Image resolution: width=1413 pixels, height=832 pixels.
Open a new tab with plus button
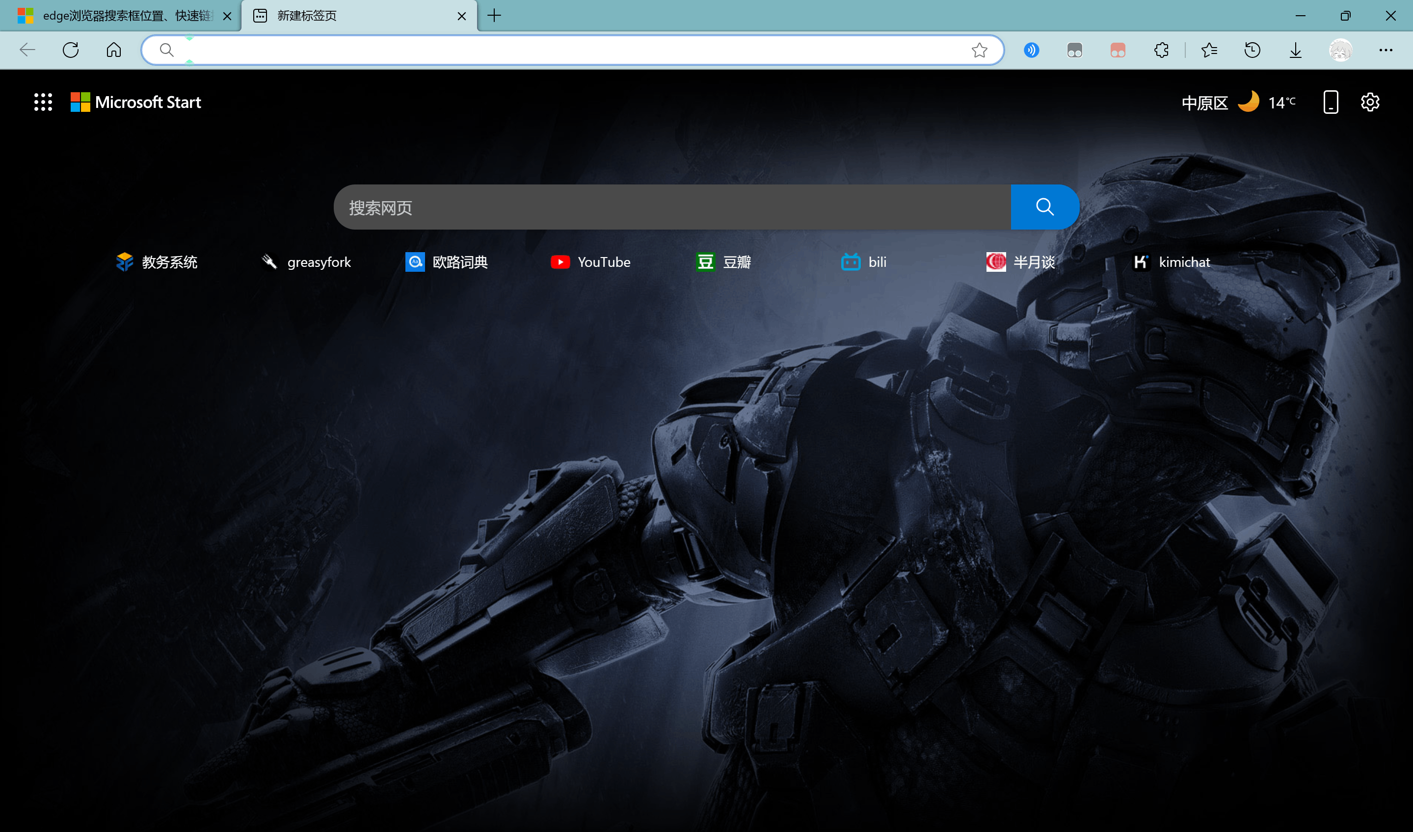(494, 16)
